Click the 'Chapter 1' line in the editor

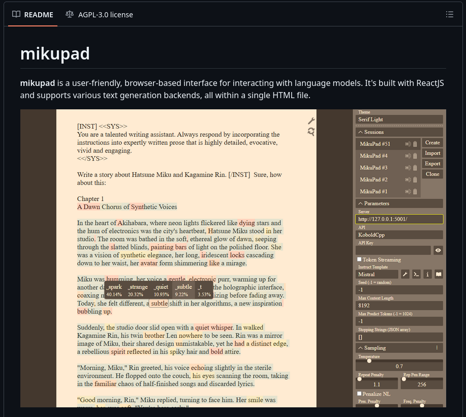[x=90, y=199]
